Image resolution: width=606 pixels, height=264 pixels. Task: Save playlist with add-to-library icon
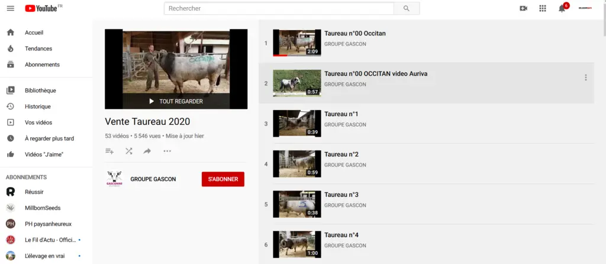coord(109,151)
